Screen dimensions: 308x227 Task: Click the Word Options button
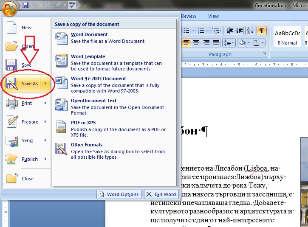[119, 194]
